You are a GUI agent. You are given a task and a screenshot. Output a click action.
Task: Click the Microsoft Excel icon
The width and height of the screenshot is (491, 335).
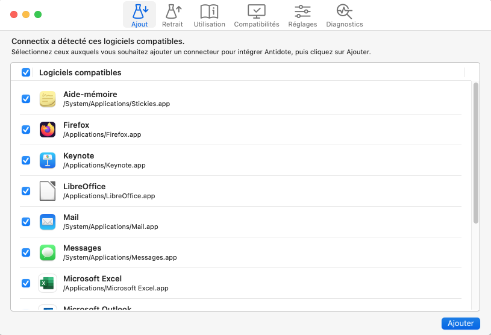[x=48, y=283]
